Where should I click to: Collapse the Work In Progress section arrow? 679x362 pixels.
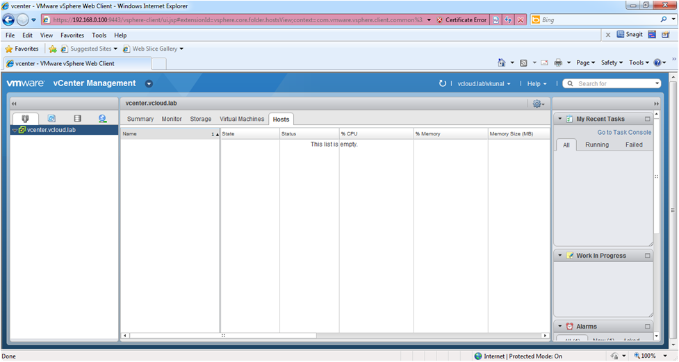[559, 256]
